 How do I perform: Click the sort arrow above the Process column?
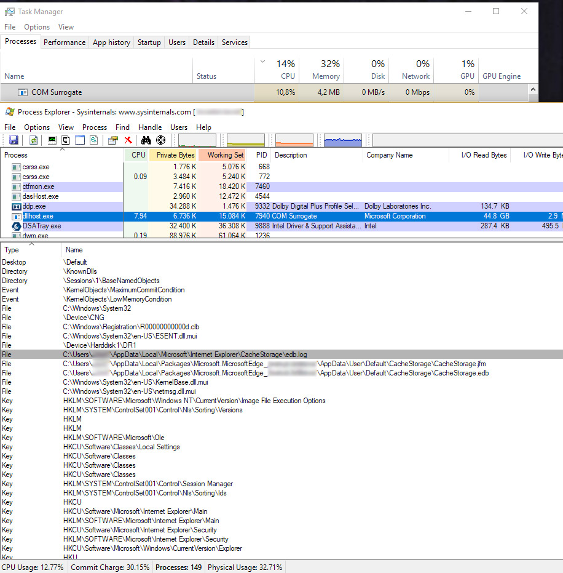click(x=62, y=150)
